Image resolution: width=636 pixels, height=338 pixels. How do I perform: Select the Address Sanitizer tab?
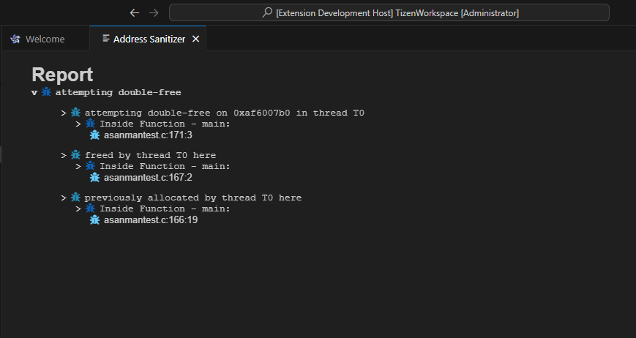coord(149,39)
